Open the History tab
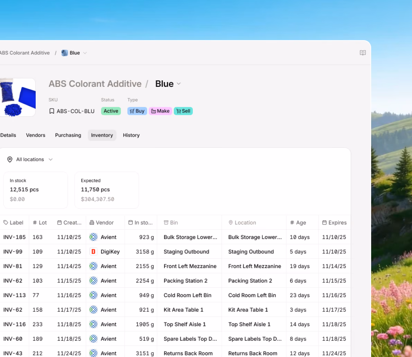The height and width of the screenshot is (357, 412). (x=131, y=135)
